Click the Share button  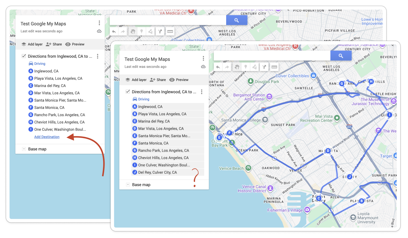158,80
